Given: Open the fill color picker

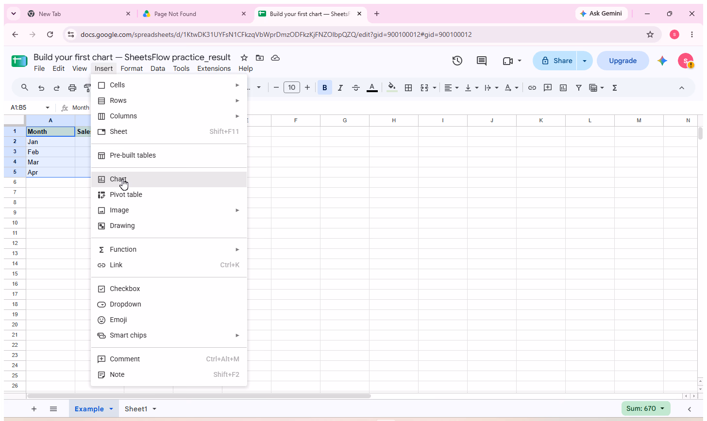Looking at the screenshot, I should point(392,88).
